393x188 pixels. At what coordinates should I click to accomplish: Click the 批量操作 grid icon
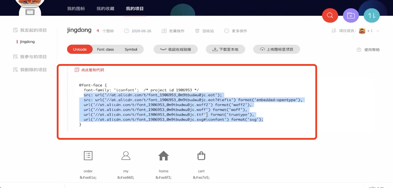click(164, 31)
